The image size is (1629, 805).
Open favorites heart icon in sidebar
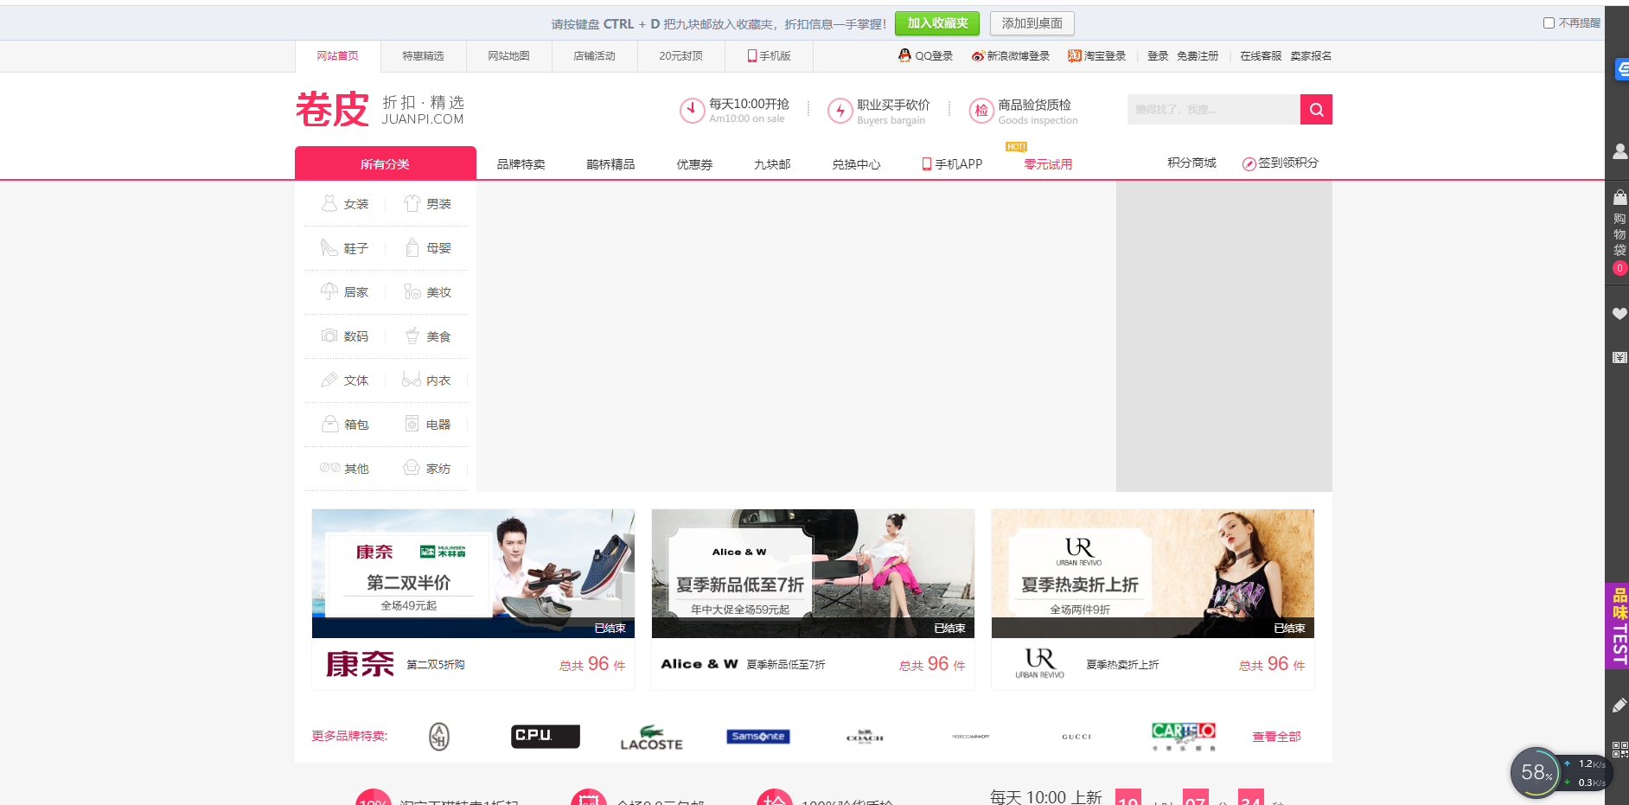pyautogui.click(x=1619, y=314)
